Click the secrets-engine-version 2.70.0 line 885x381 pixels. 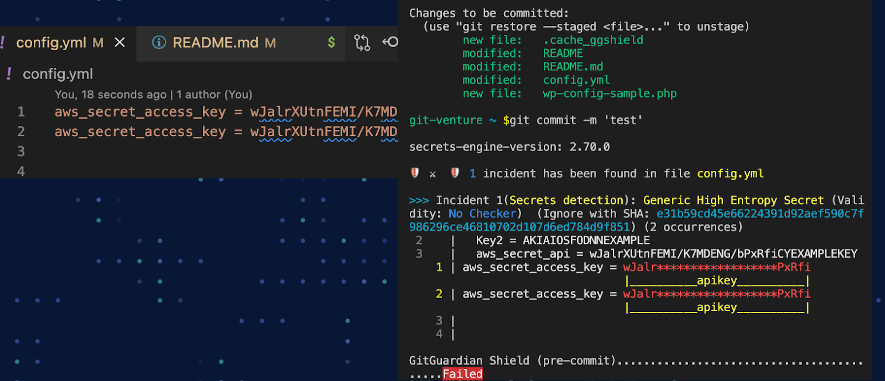pyautogui.click(x=509, y=147)
